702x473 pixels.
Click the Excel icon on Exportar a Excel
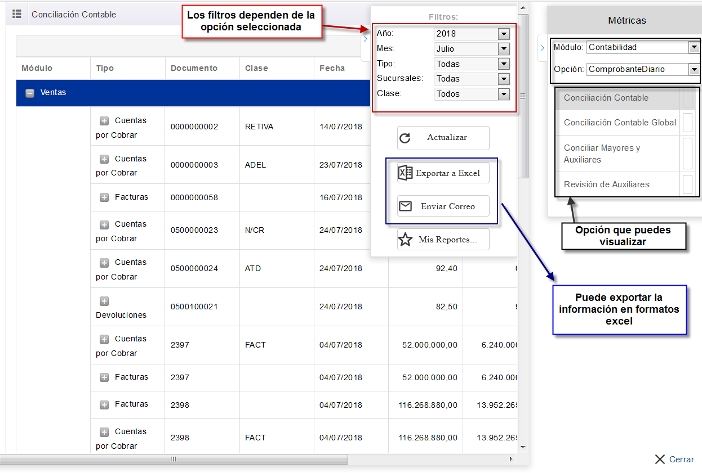405,173
